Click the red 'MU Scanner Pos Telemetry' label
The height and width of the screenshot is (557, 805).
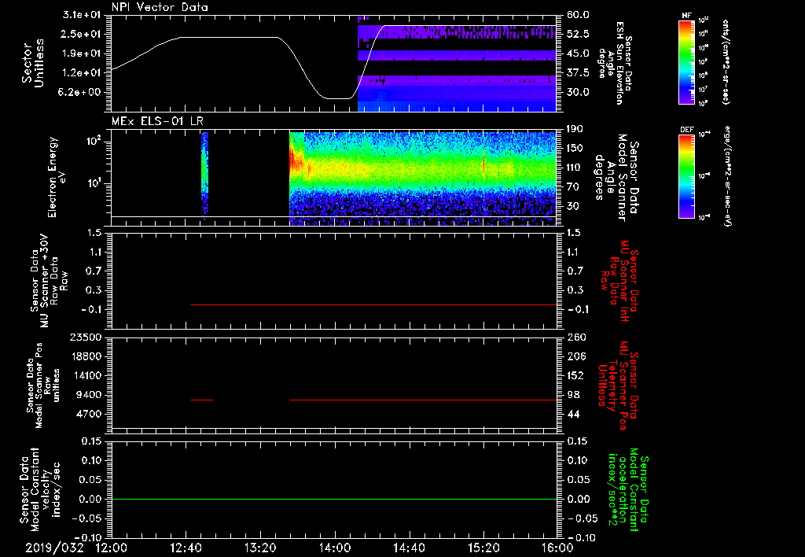coord(619,385)
